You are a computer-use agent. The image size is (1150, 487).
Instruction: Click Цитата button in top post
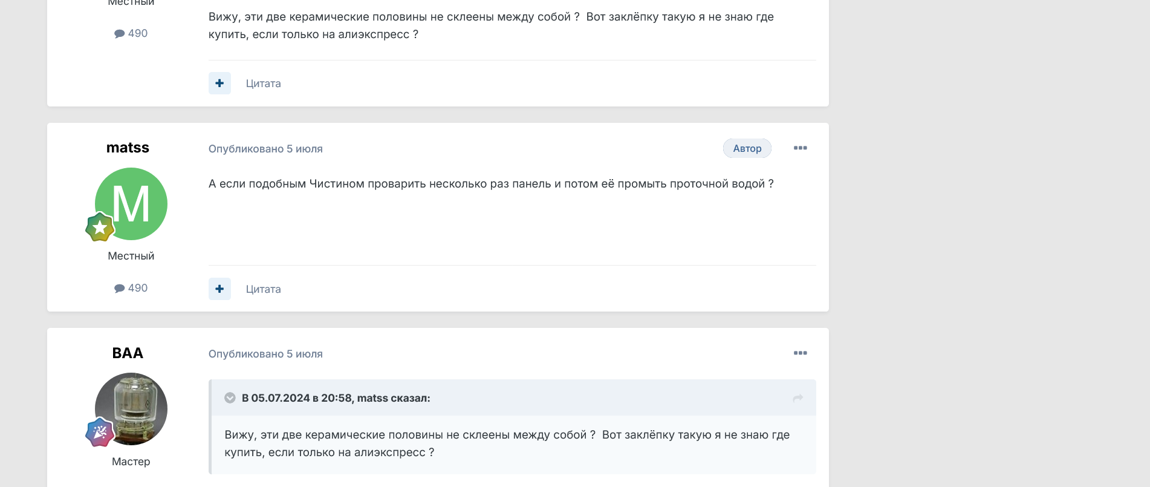pos(263,83)
